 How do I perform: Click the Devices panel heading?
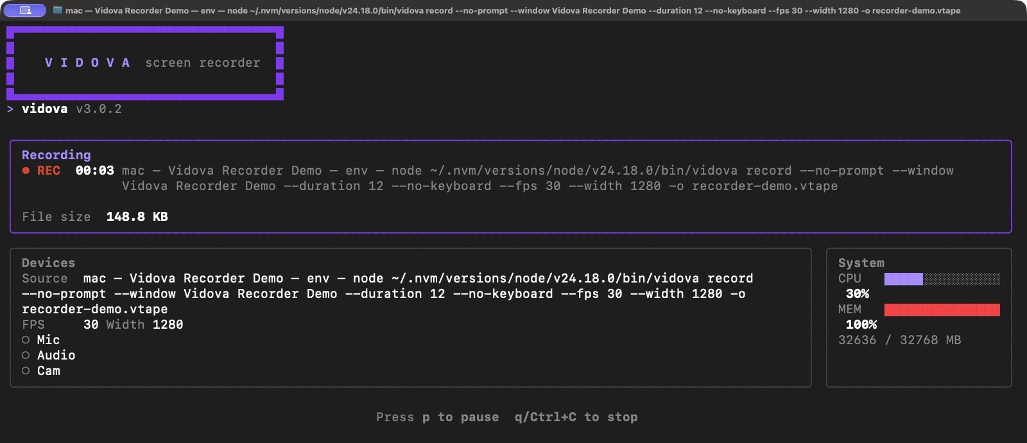pyautogui.click(x=48, y=263)
